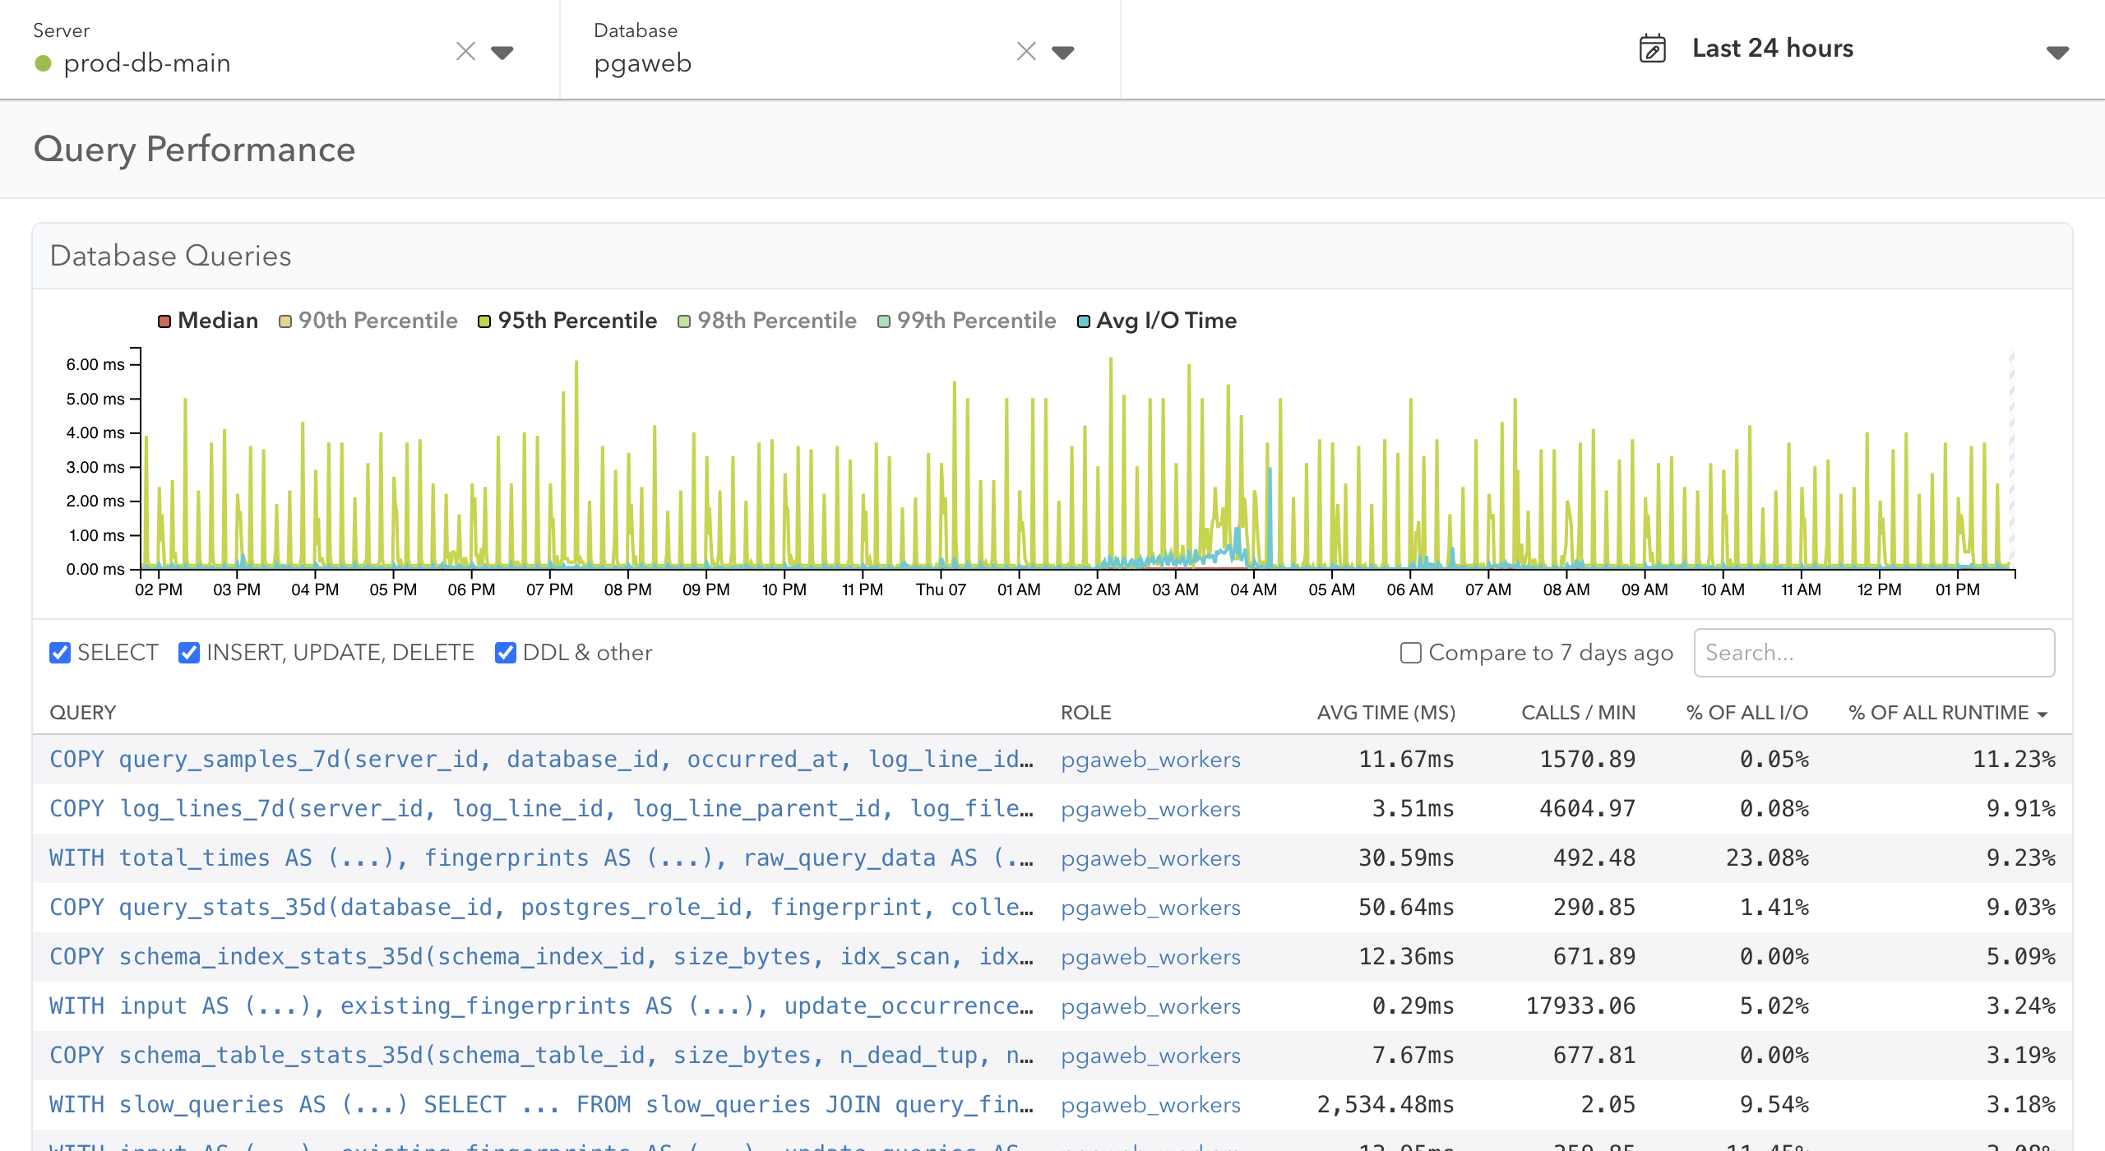Image resolution: width=2105 pixels, height=1151 pixels.
Task: Open the Database dropdown arrow
Action: [x=1063, y=53]
